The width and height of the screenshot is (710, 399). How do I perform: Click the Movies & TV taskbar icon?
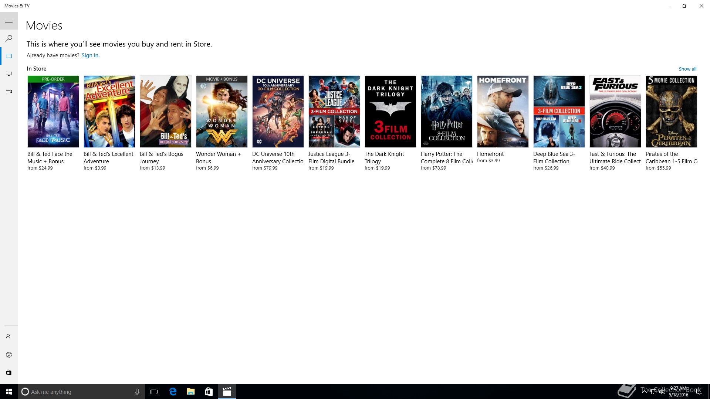227,392
